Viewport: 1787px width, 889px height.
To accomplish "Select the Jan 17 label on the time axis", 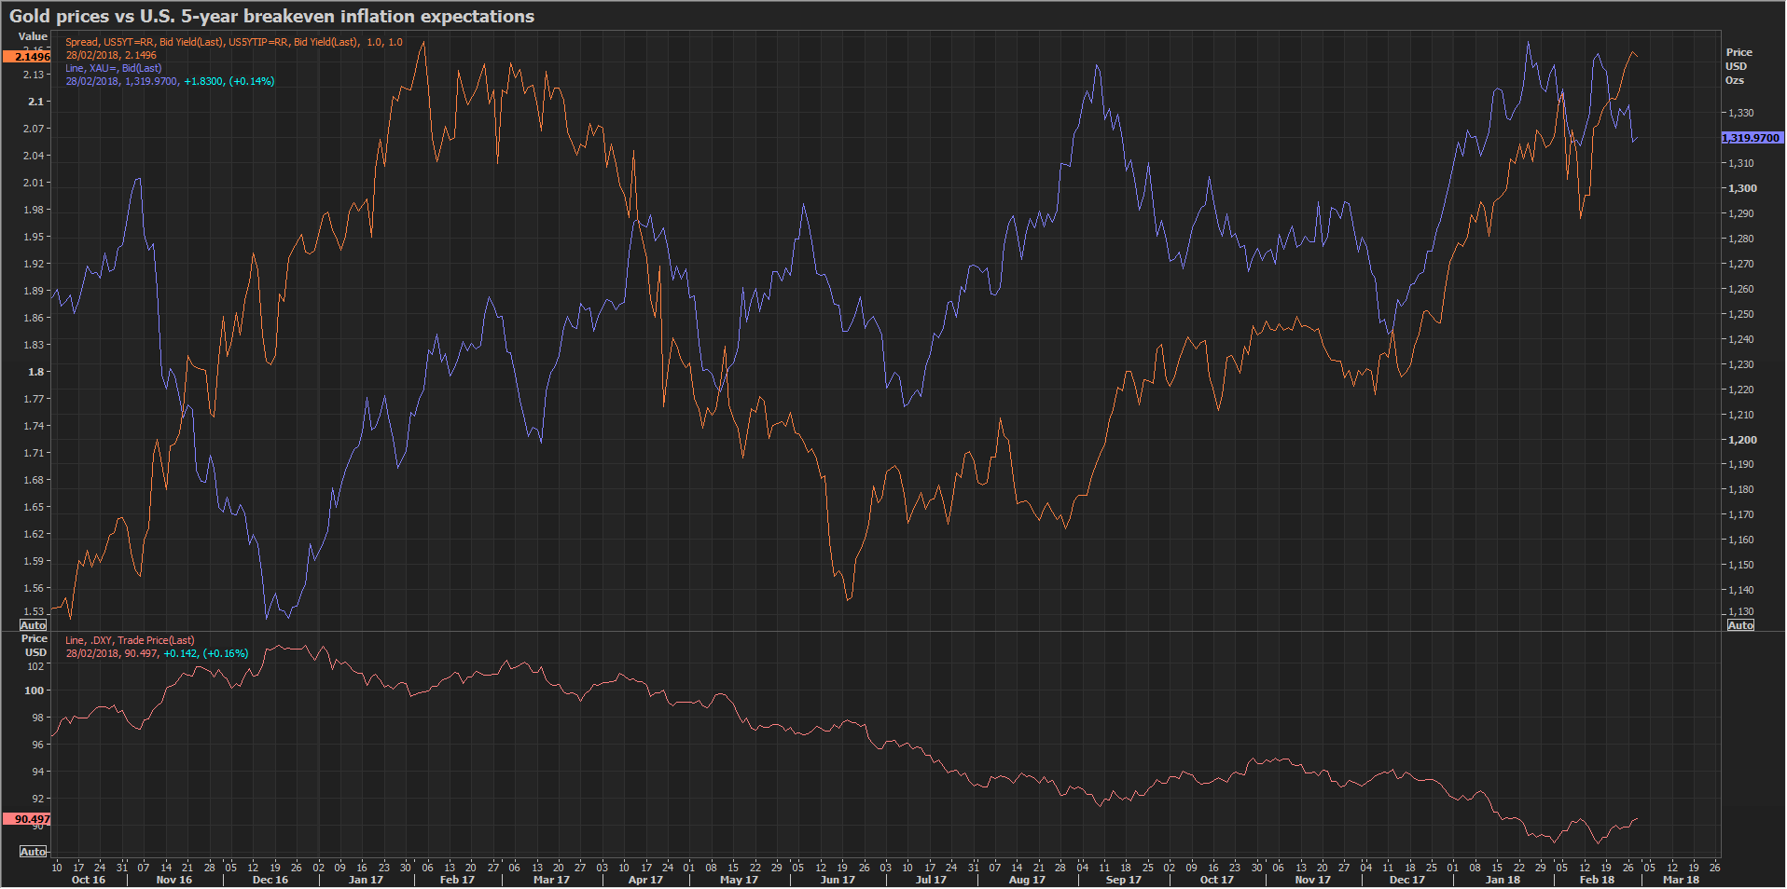I will pyautogui.click(x=365, y=880).
